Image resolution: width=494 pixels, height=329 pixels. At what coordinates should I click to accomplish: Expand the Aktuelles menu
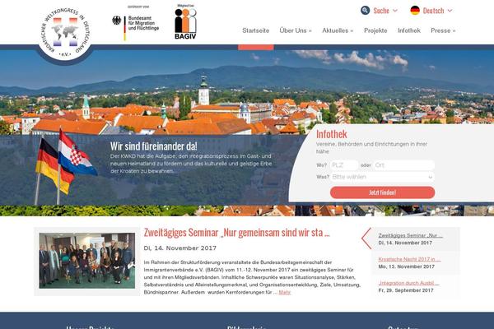338,30
